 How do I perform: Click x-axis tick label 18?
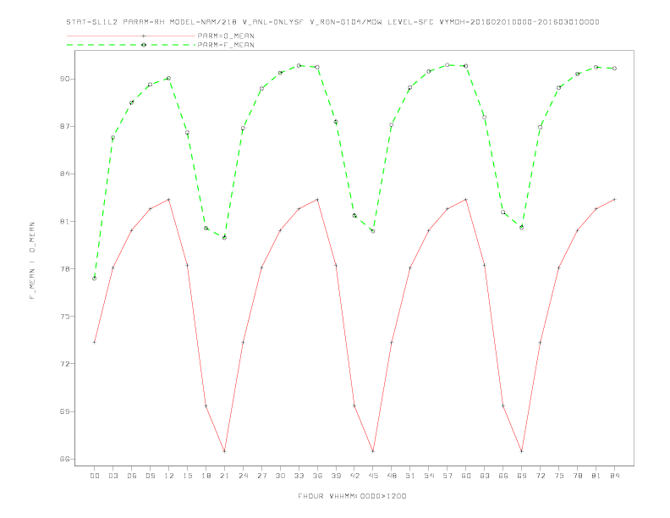tap(206, 476)
